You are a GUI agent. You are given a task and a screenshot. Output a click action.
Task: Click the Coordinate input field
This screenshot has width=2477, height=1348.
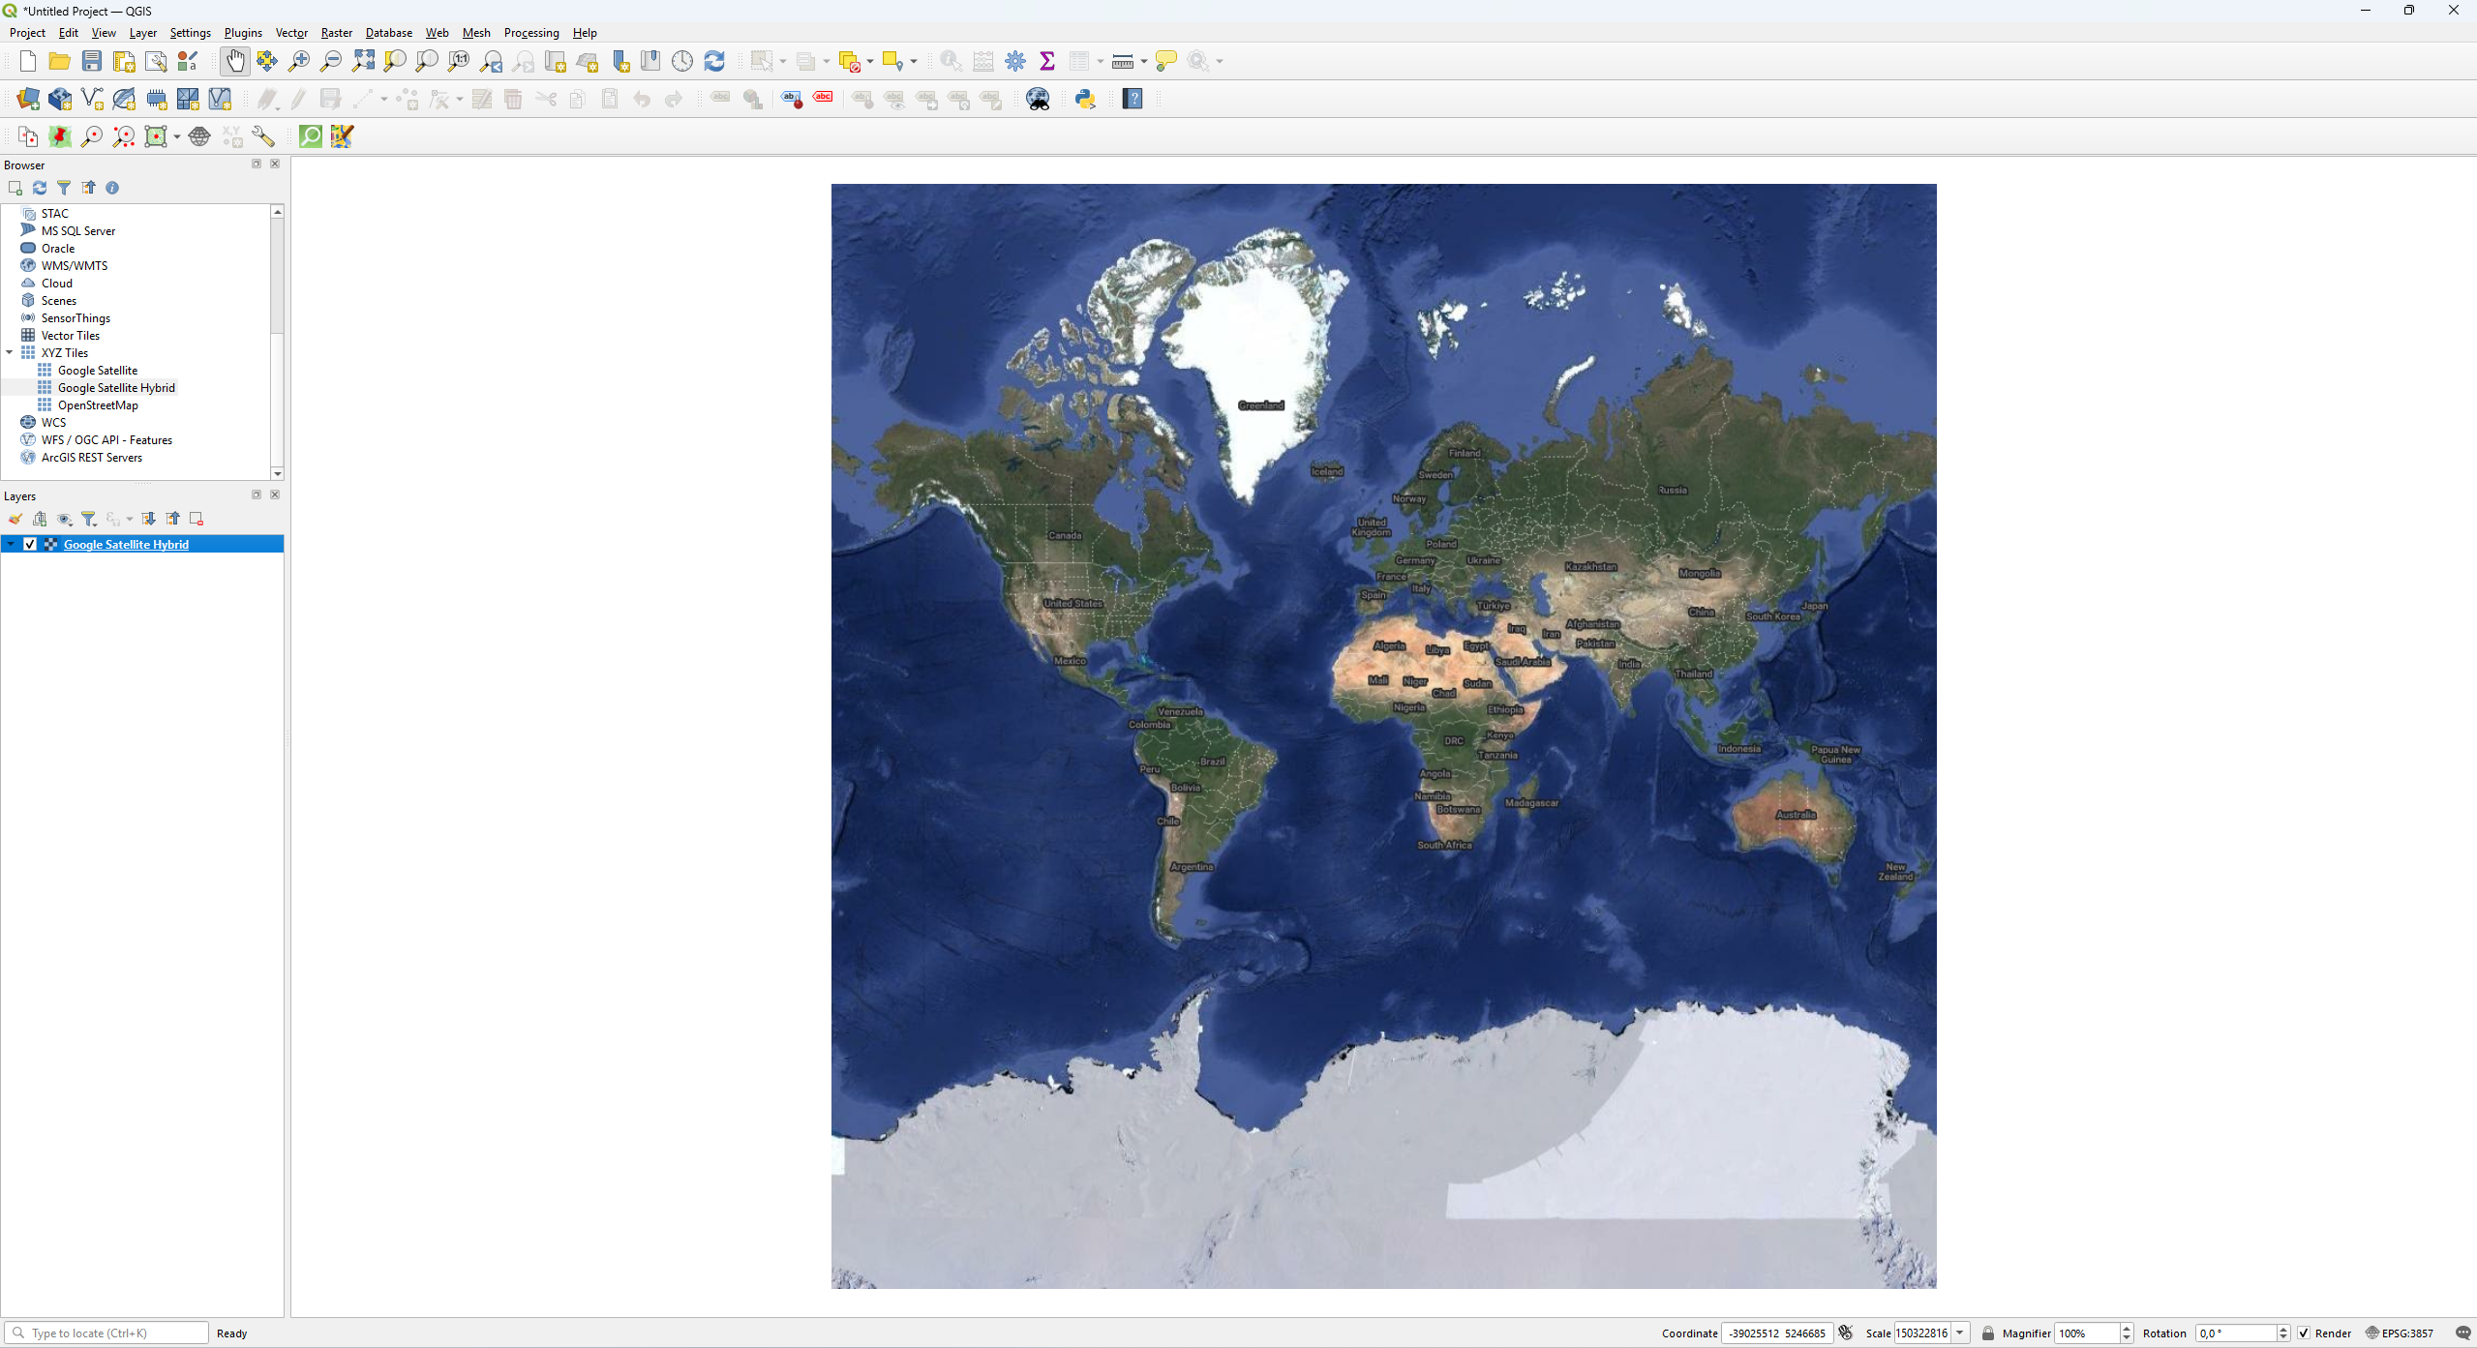pyautogui.click(x=1777, y=1333)
